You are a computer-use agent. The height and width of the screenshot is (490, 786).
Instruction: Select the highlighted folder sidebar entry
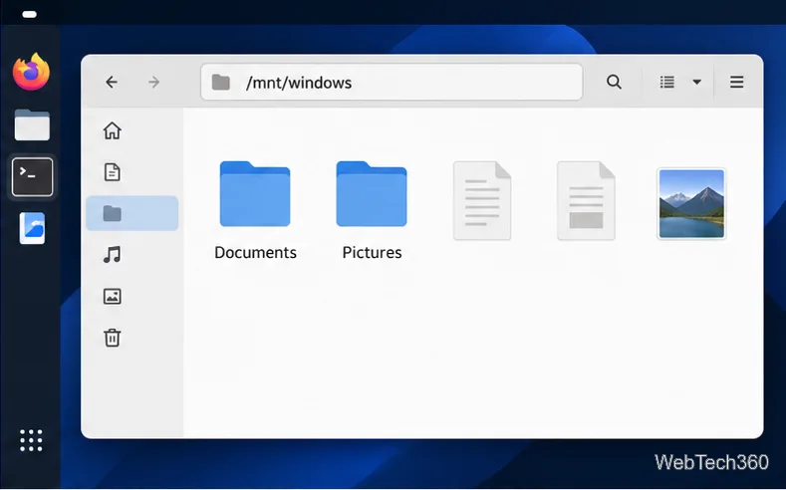click(x=132, y=213)
